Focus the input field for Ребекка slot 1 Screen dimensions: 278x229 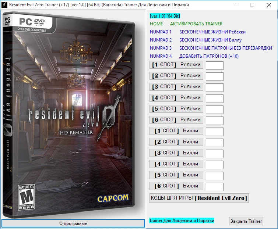[x=215, y=66]
